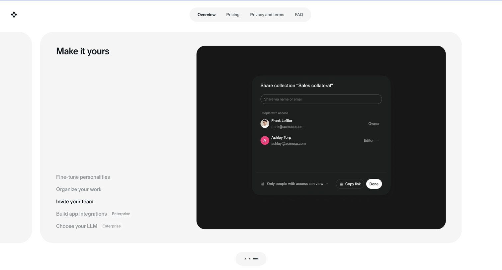This screenshot has height=270, width=502.
Task: Select Build app integrations
Action: click(81, 214)
